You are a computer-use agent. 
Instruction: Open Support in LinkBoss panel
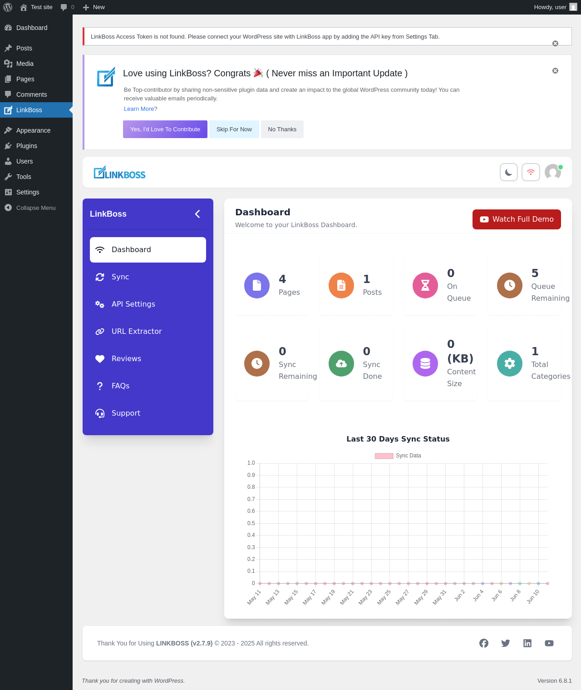[148, 413]
